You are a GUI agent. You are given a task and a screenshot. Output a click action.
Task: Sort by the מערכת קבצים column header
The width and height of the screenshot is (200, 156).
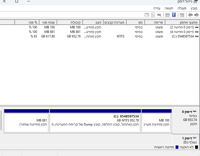click(114, 22)
